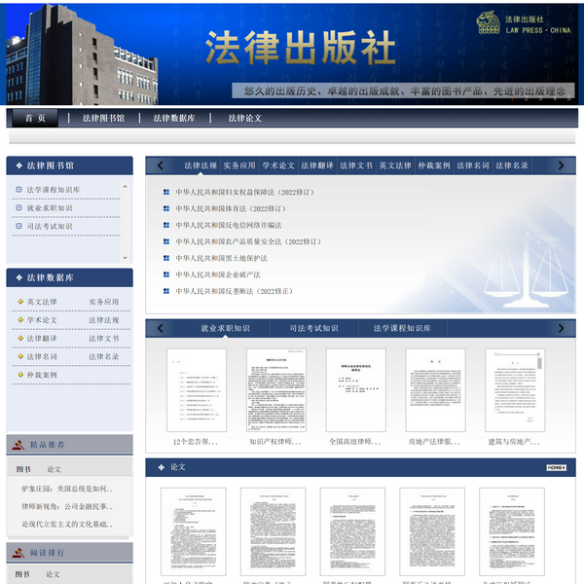Click the MORE icon in 论文 header
The image size is (584, 584).
556,468
